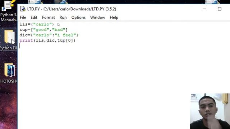Viewport: 230px width, 129px height.
Task: Open the Format menu
Action: coord(49,18)
